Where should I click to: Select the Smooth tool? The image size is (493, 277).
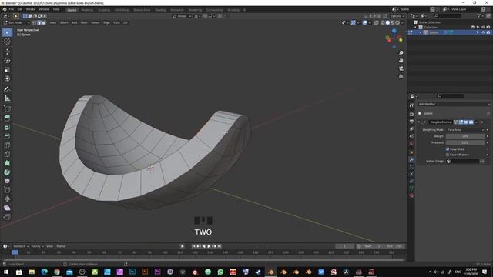pyautogui.click(x=7, y=182)
